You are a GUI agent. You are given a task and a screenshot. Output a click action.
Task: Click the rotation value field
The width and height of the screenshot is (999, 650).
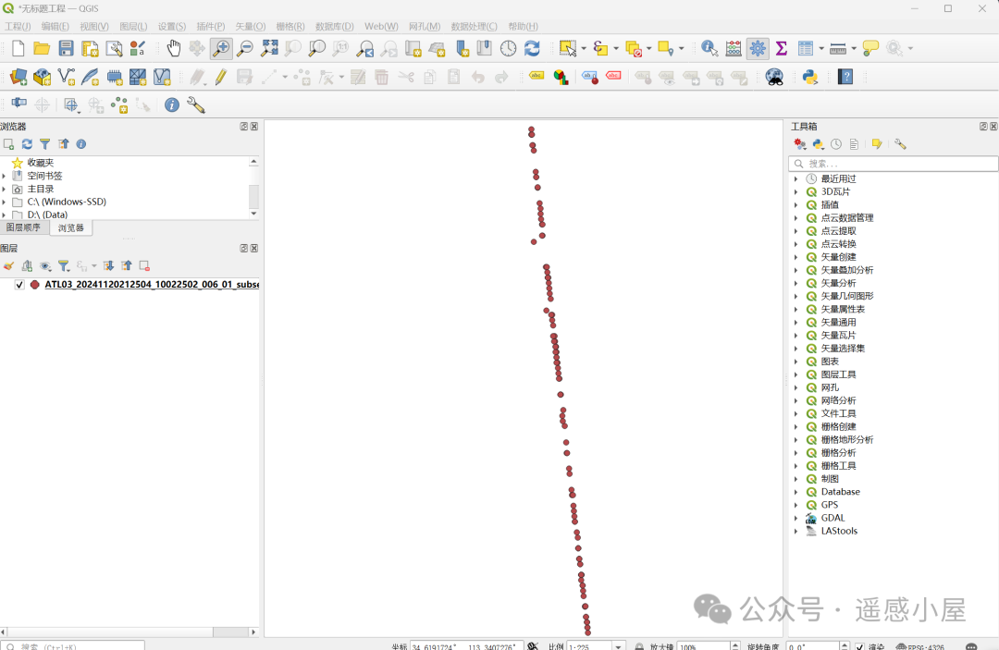point(812,646)
